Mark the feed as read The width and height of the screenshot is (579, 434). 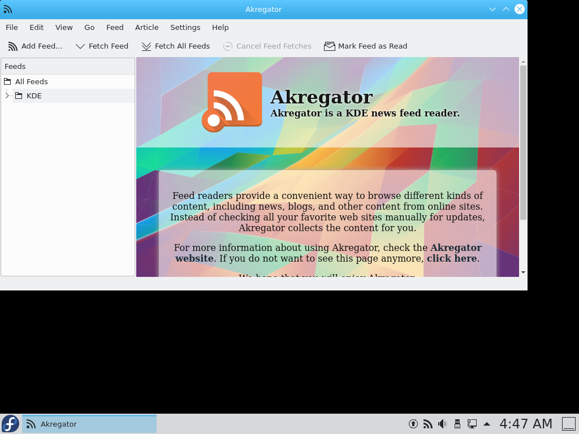tap(366, 46)
